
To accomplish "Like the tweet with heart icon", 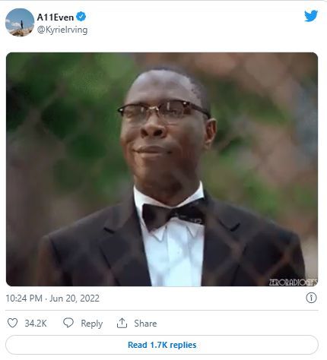I will click(12, 323).
